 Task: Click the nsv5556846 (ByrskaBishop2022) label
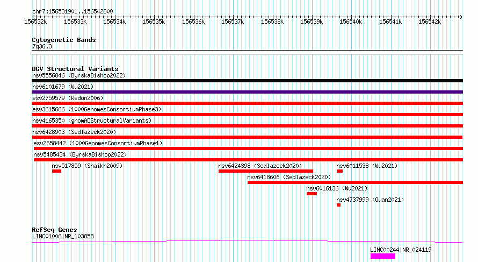(79, 75)
